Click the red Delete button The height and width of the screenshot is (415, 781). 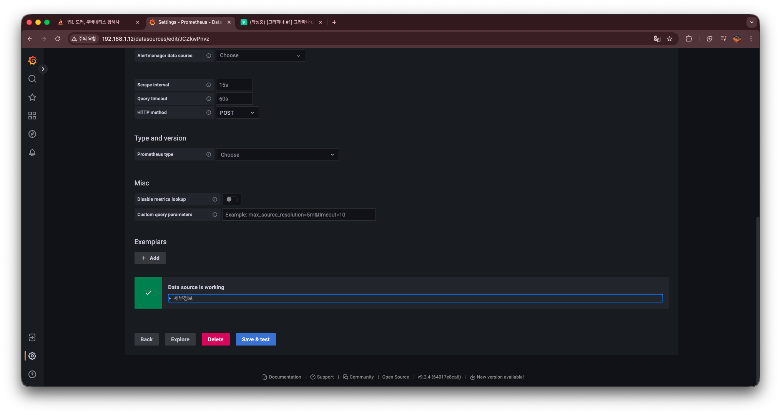coord(216,339)
